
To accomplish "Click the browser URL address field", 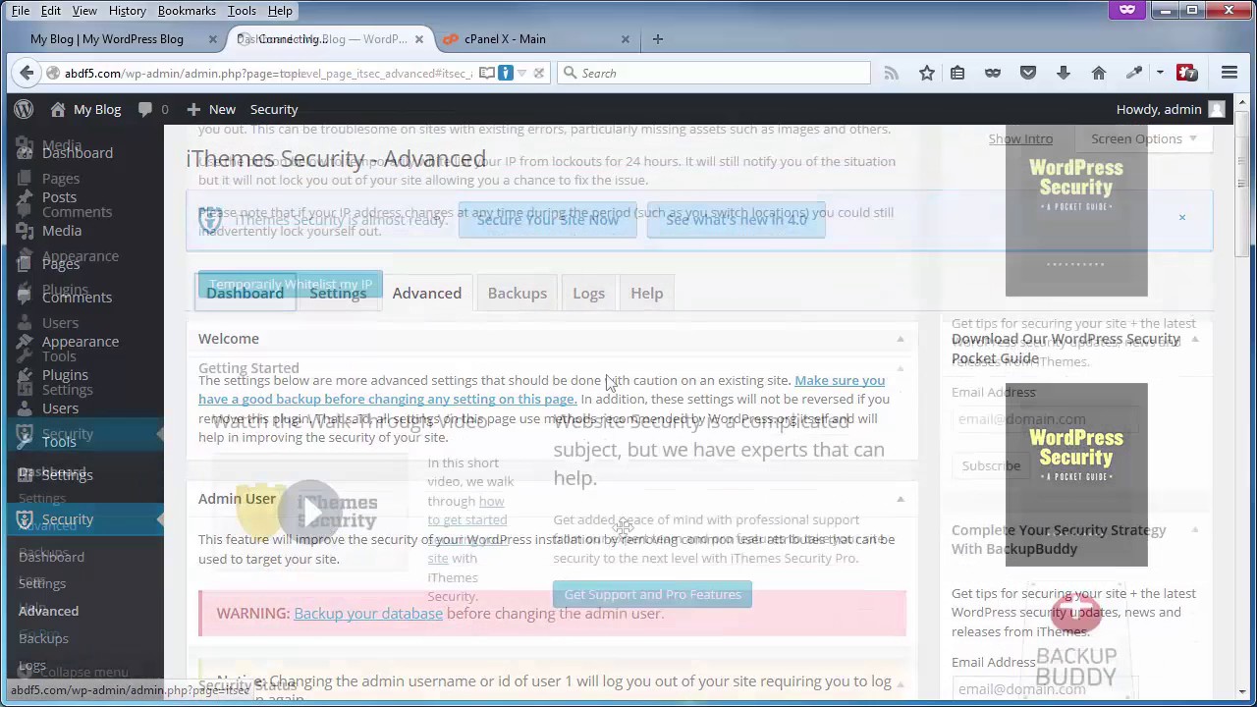I will click(x=268, y=73).
